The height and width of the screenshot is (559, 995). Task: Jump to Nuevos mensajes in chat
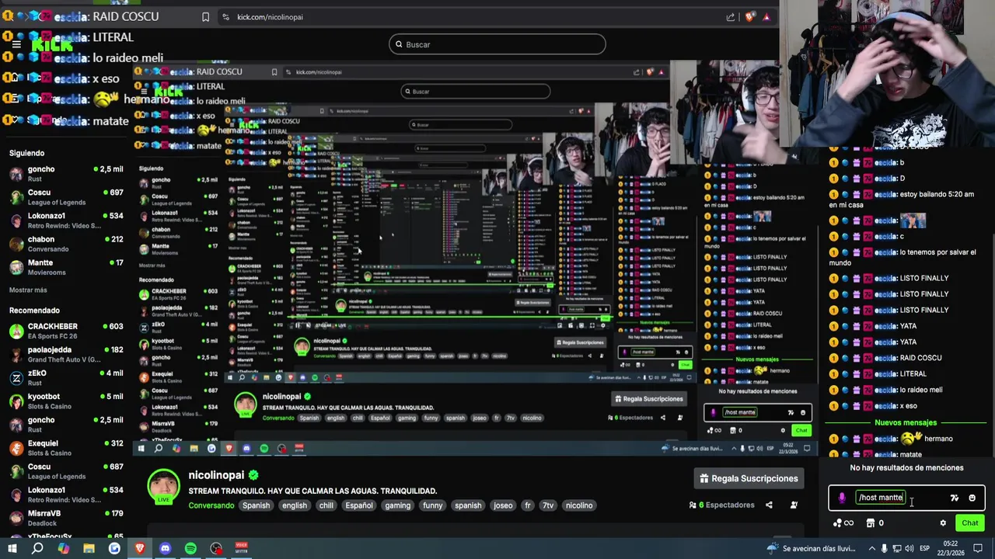[x=906, y=422]
